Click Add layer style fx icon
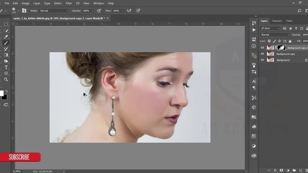This screenshot has width=308, height=173. click(x=275, y=170)
